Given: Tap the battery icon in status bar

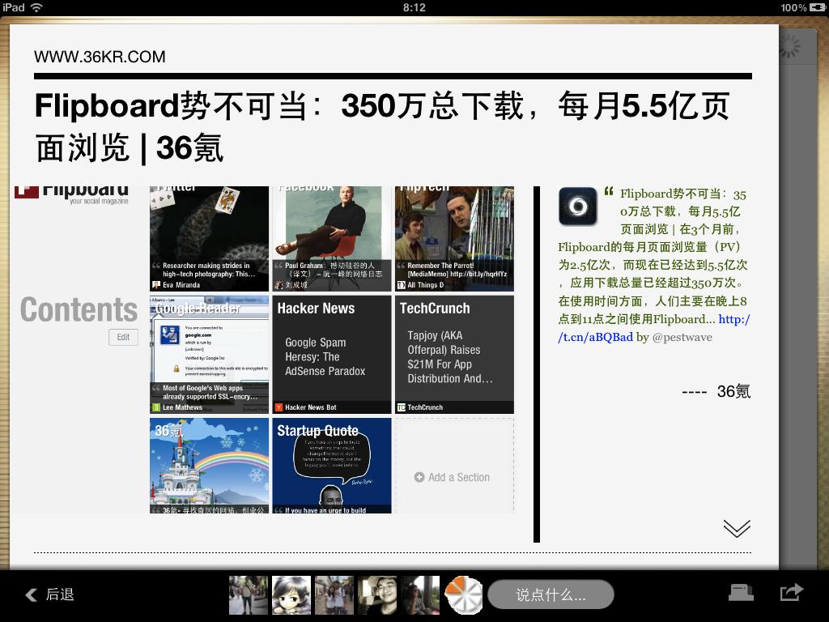Looking at the screenshot, I should [818, 7].
